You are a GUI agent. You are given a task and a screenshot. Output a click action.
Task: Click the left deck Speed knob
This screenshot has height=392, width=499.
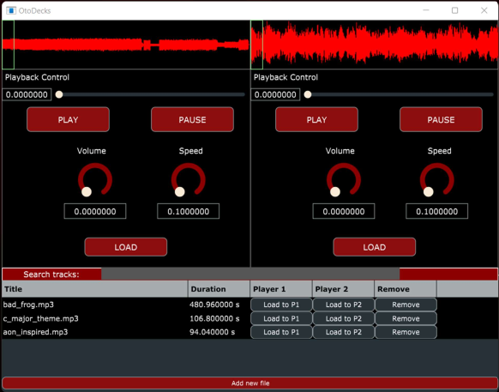[x=188, y=180]
